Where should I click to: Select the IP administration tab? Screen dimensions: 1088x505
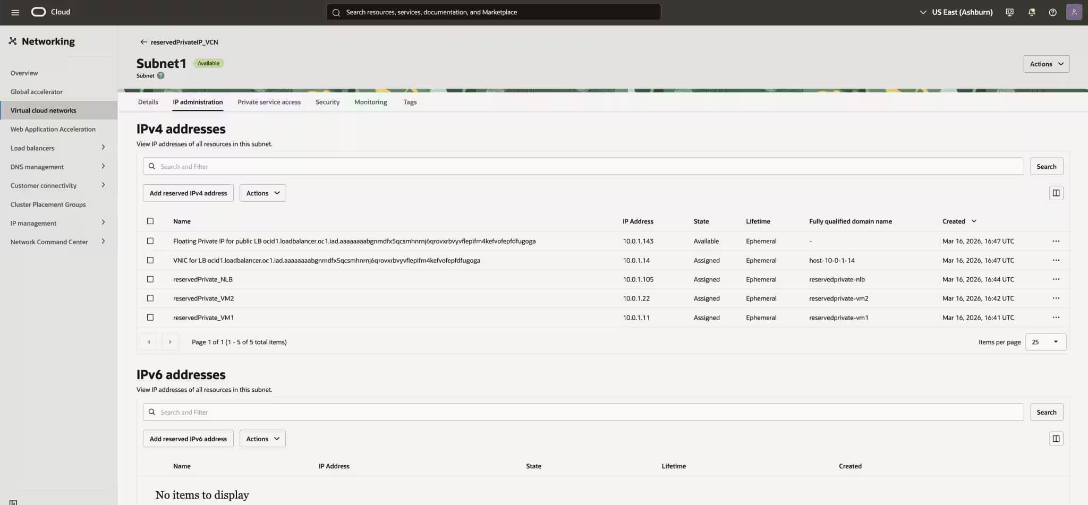click(x=198, y=102)
